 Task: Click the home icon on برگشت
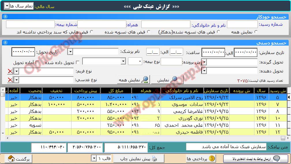tap(11, 159)
